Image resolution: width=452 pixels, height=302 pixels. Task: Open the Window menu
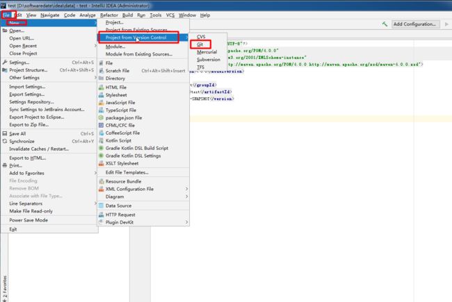[x=187, y=15]
